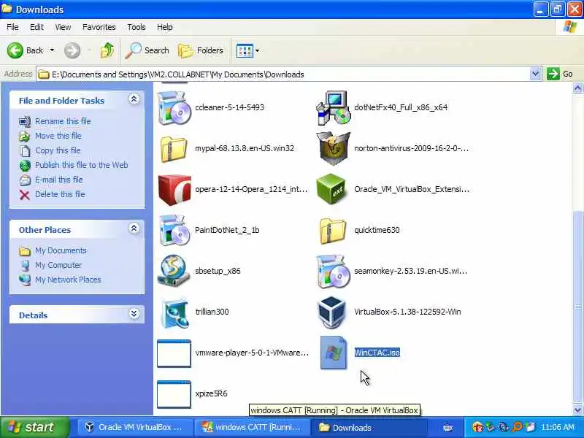This screenshot has height=438, width=584.
Task: Click the address bar path field
Action: point(283,74)
